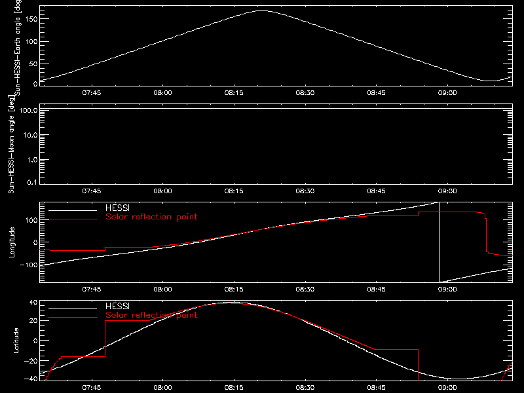Select the 0.1 tick on the Moon angle plot
This screenshot has width=524, height=393.
click(x=32, y=182)
